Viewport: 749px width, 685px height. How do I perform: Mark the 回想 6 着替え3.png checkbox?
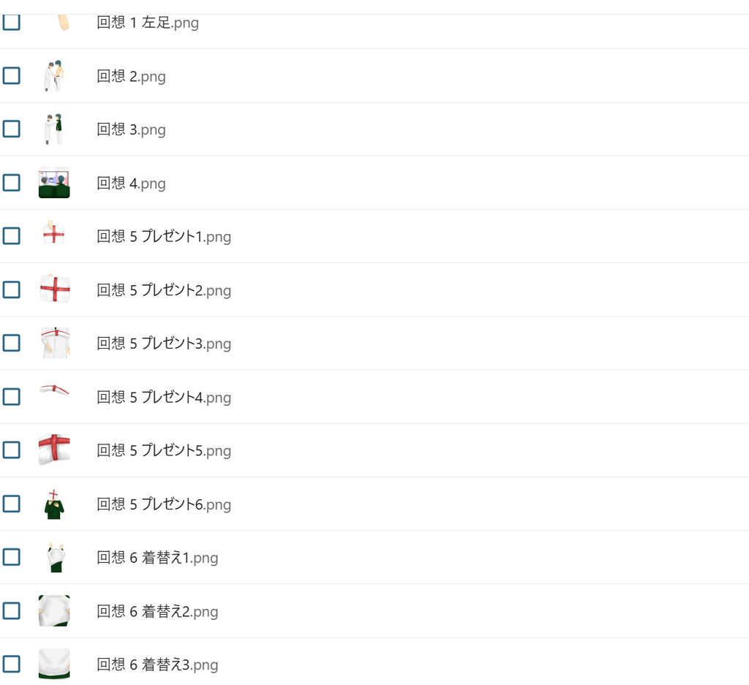pos(12,664)
